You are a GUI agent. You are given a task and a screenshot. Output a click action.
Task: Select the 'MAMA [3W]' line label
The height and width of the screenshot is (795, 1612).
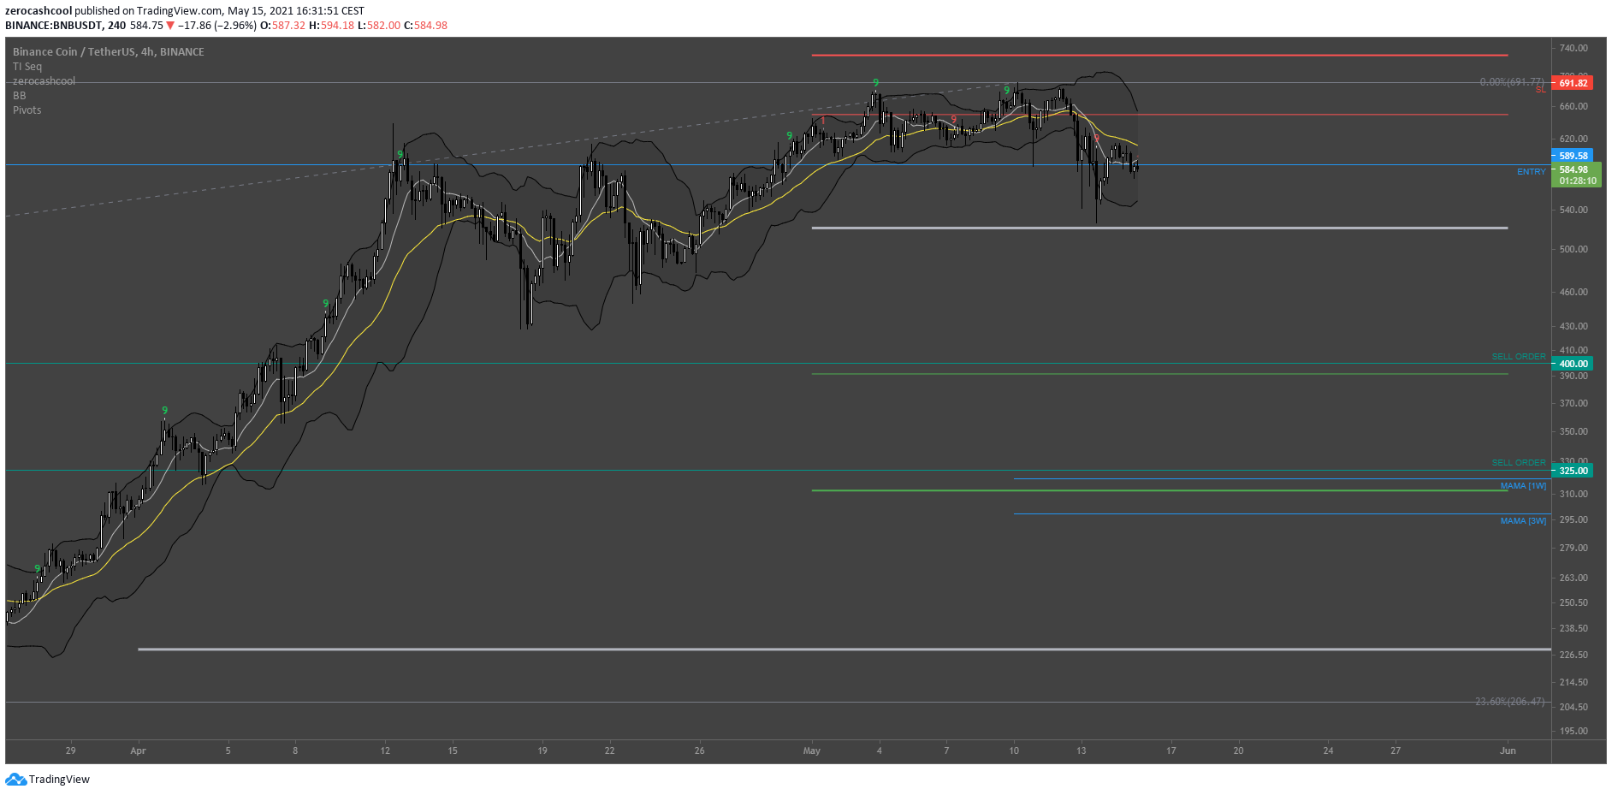point(1523,521)
